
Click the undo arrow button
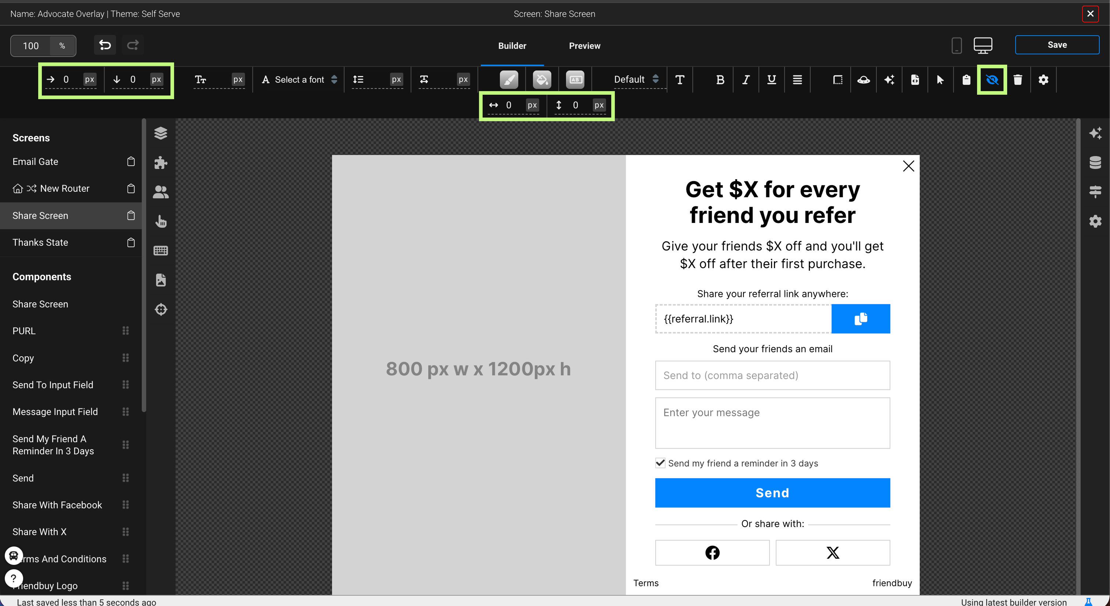pyautogui.click(x=105, y=45)
